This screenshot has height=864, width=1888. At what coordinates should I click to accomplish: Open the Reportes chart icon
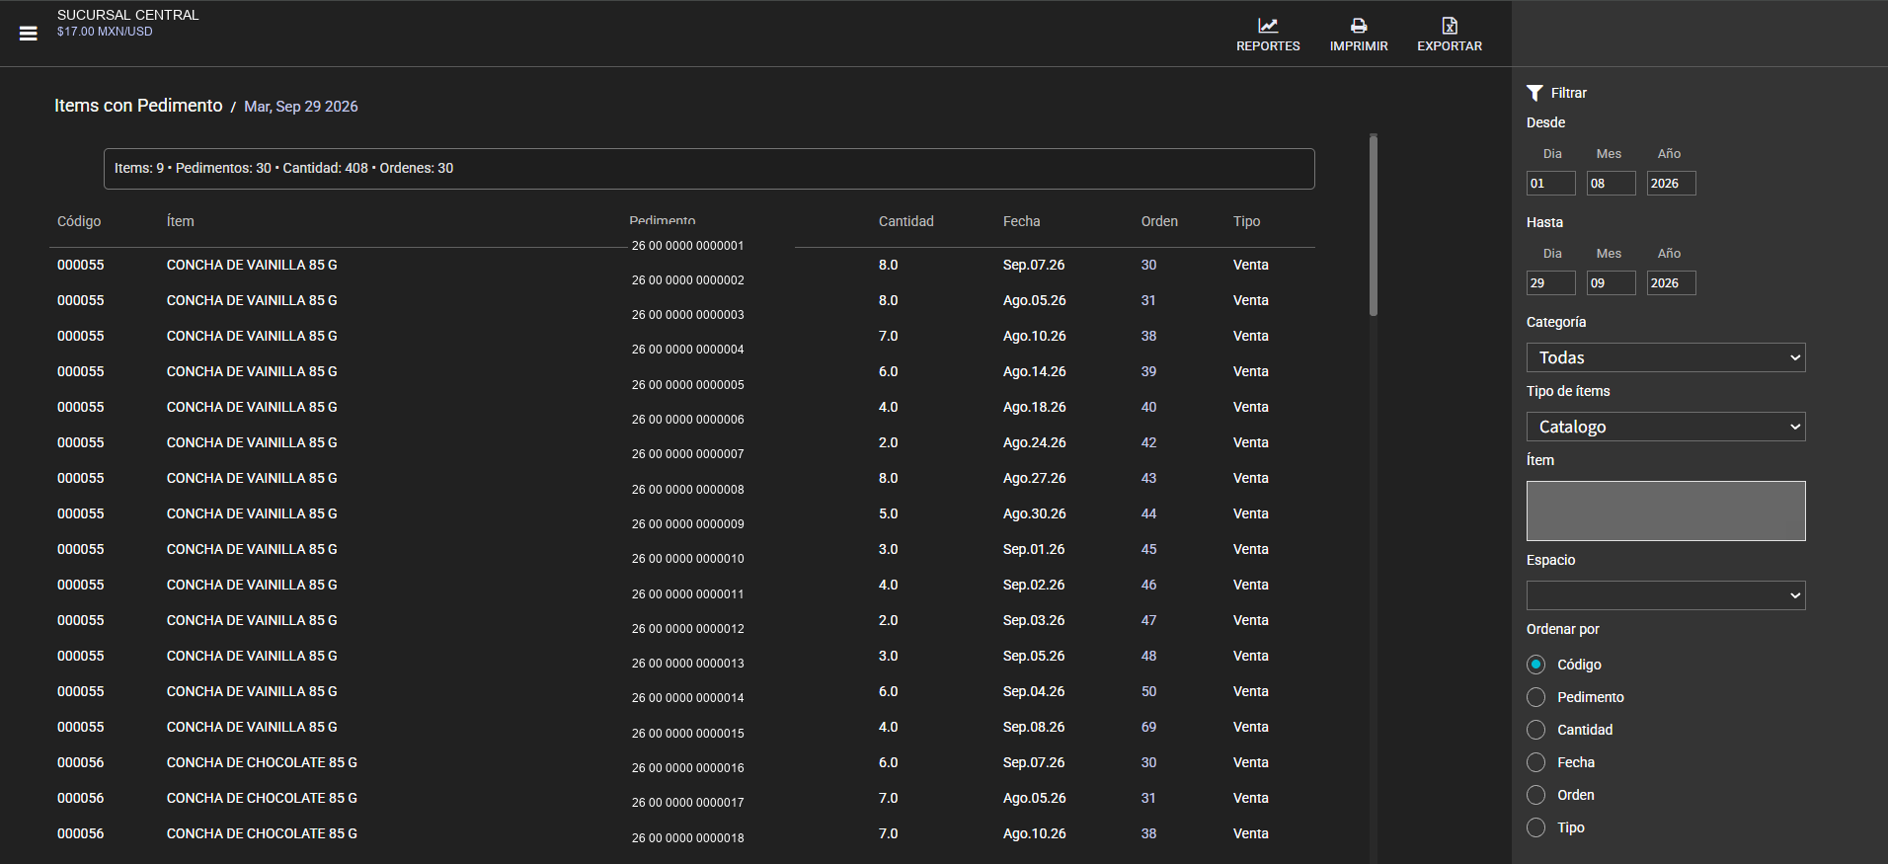[1268, 26]
